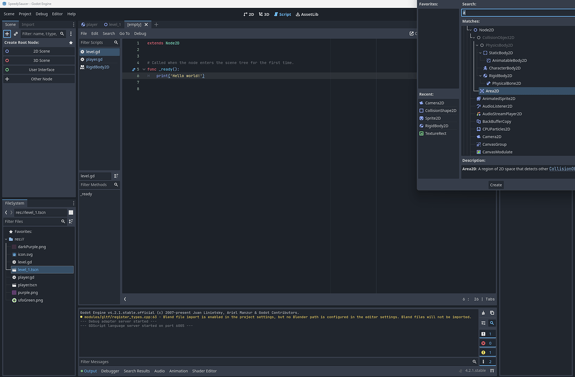Toggle split view sorting in FileSystem filter bar

pos(70,221)
